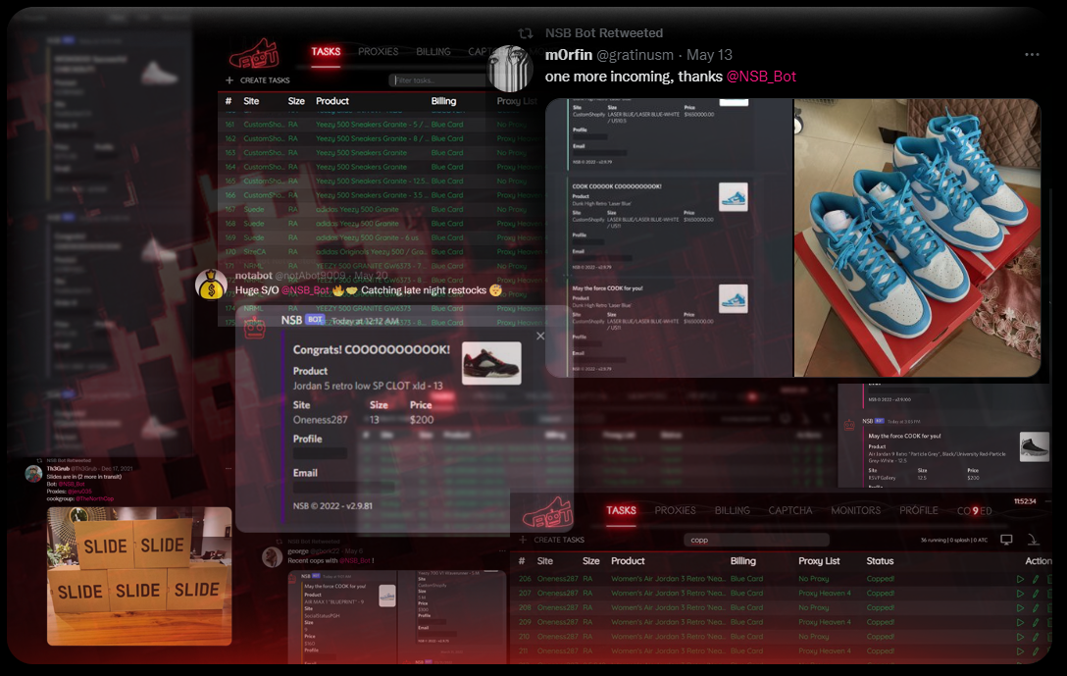Open m0rfin's profile avatar
Screen dimensions: 1067x676
510,69
